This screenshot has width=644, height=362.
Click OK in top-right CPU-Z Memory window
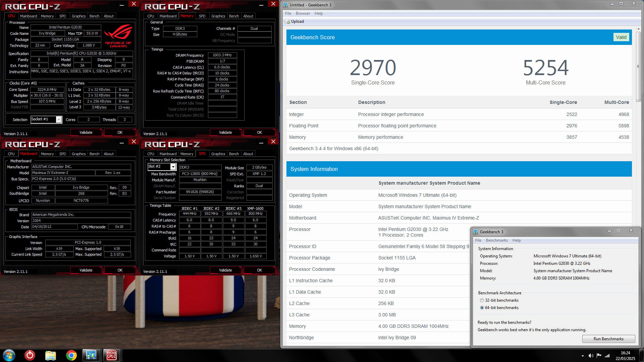[x=259, y=132]
